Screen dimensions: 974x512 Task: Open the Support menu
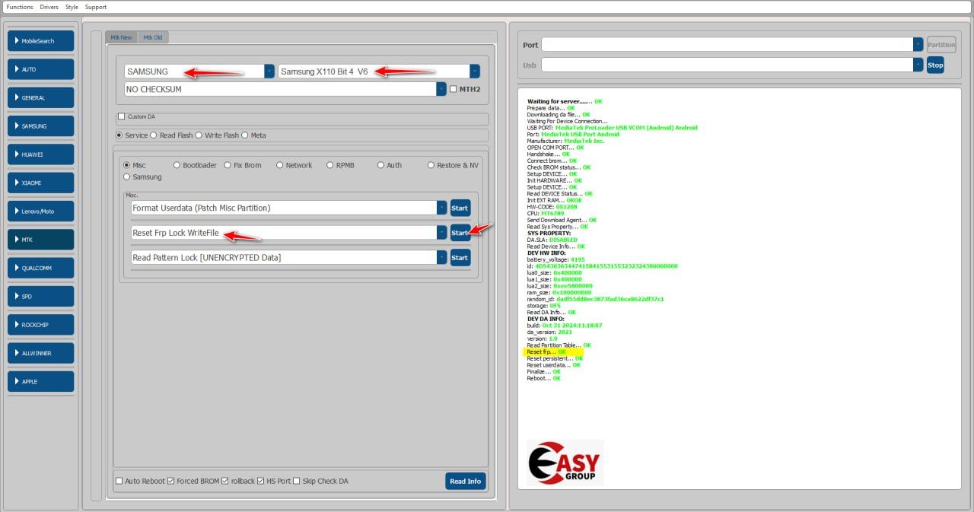96,7
